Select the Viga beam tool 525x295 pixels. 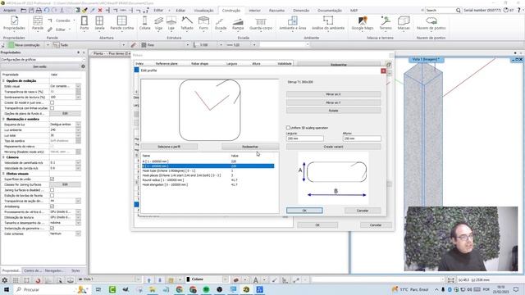coord(158,23)
